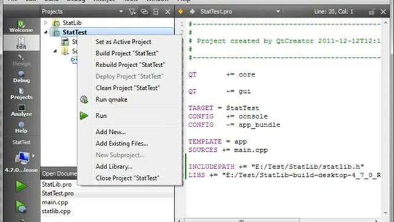394x222 pixels.
Task: Choose Build Project "StatTest"
Action: point(127,54)
